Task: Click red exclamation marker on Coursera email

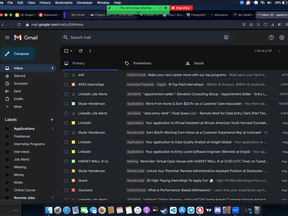Action: click(73, 190)
